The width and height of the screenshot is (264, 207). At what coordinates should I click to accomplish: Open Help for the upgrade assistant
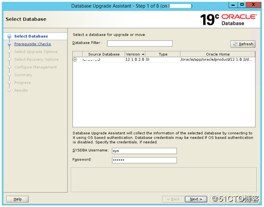tap(17, 199)
